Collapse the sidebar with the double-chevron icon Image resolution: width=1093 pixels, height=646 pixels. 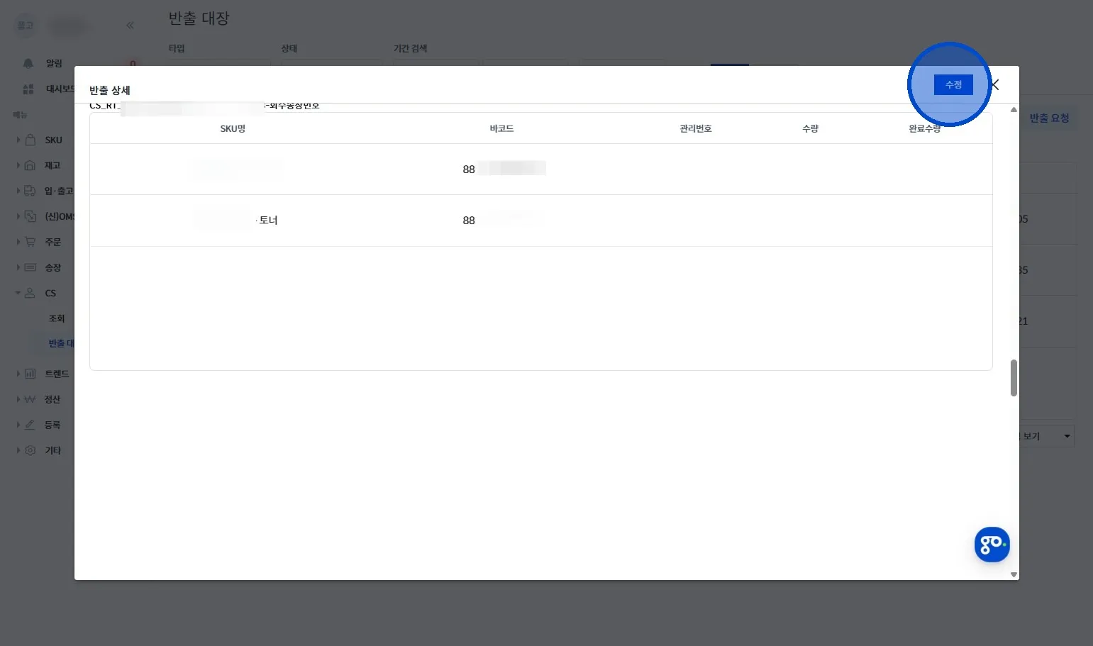130,26
